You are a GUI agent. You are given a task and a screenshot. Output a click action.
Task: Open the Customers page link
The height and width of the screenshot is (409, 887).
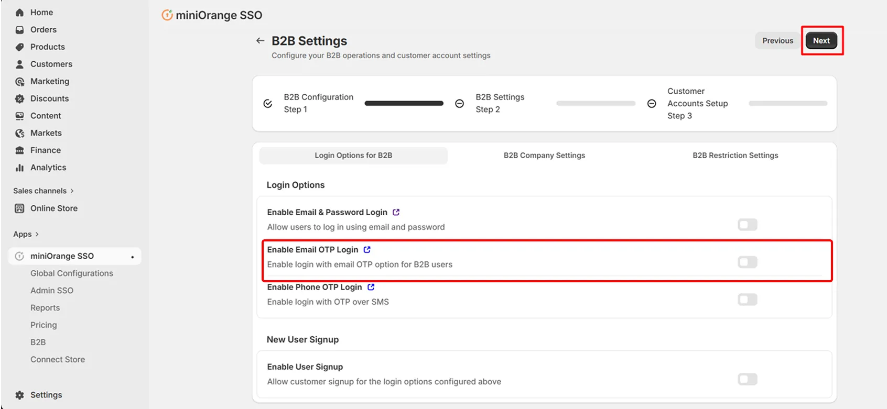(51, 64)
